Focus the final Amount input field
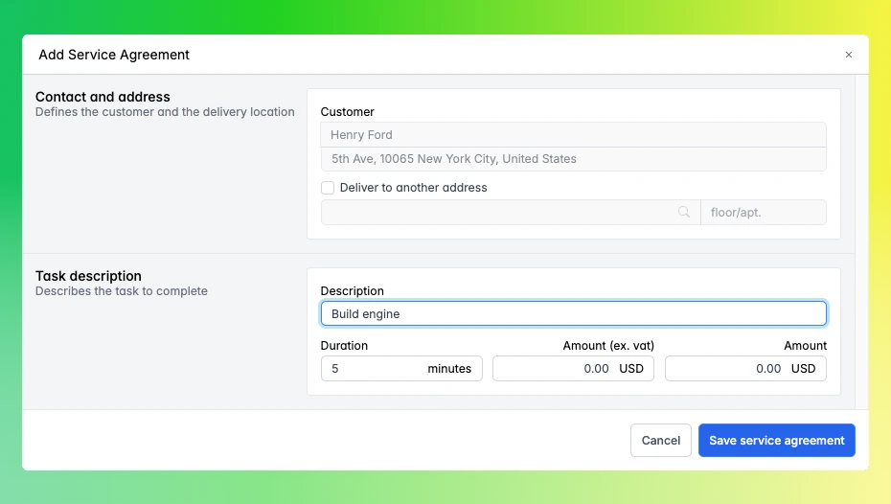Screen dimensions: 891x504 pyautogui.click(x=723, y=369)
